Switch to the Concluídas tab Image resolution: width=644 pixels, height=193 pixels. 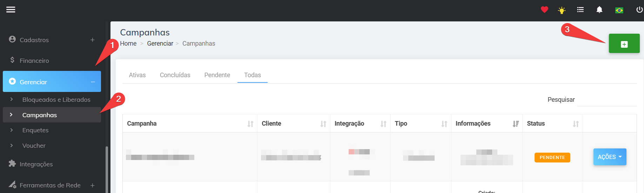175,75
